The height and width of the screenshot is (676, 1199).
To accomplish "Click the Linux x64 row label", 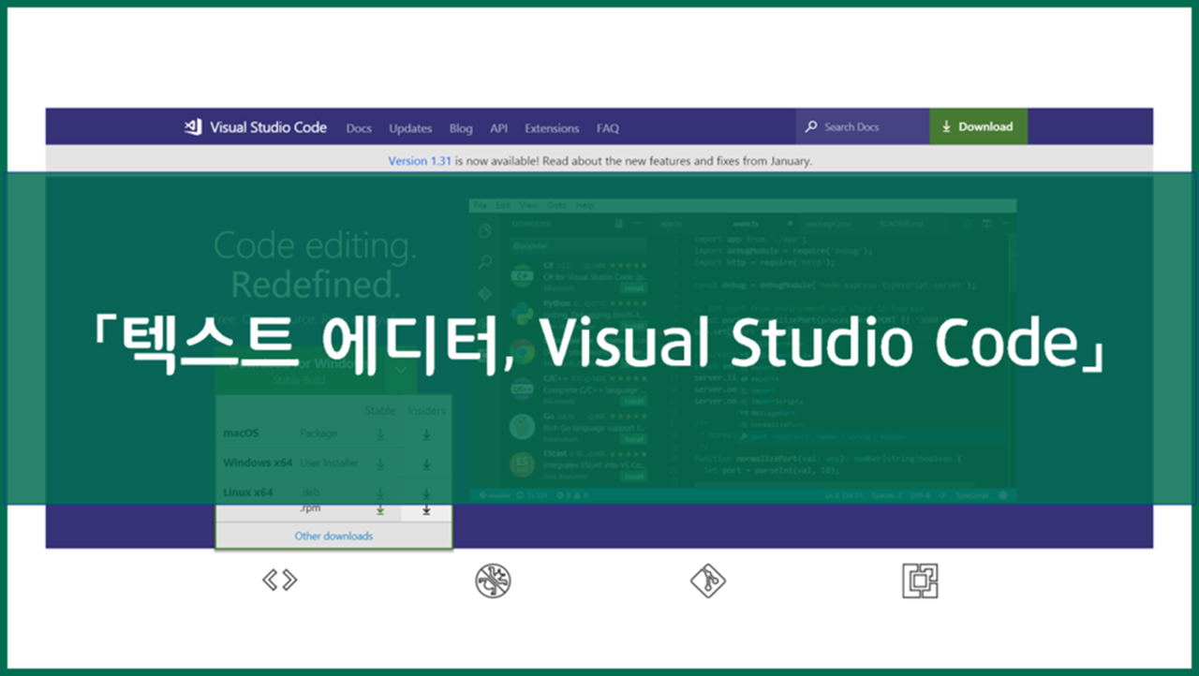I will click(248, 492).
